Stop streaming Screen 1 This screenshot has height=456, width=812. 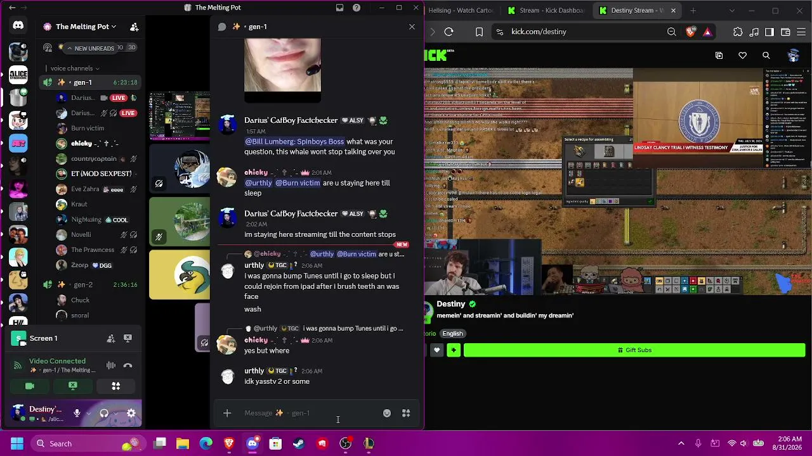click(128, 338)
